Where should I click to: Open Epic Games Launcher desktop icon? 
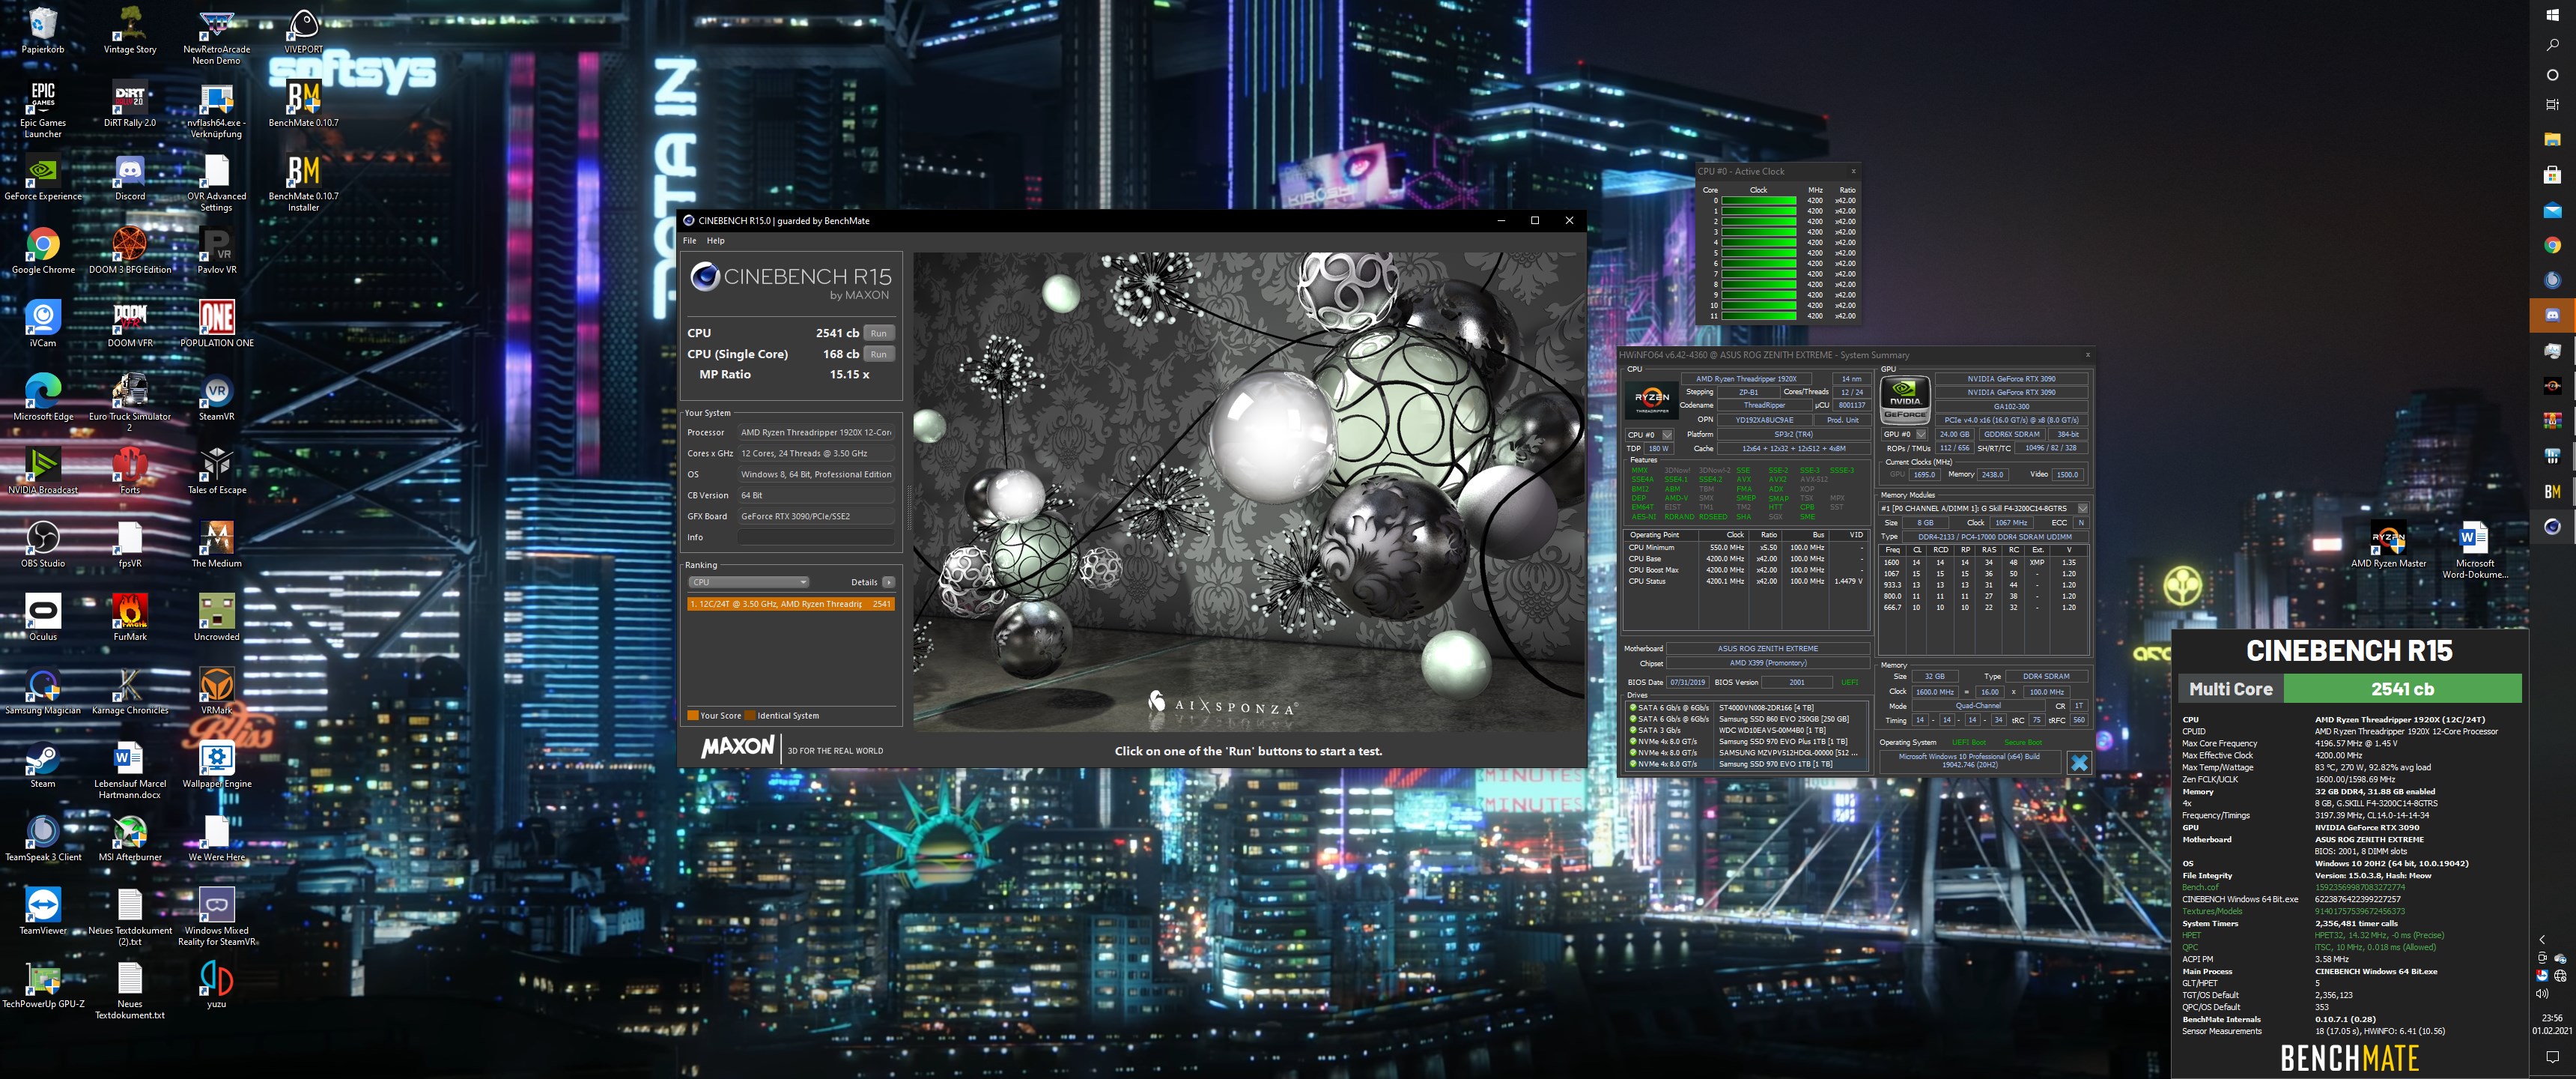click(43, 108)
